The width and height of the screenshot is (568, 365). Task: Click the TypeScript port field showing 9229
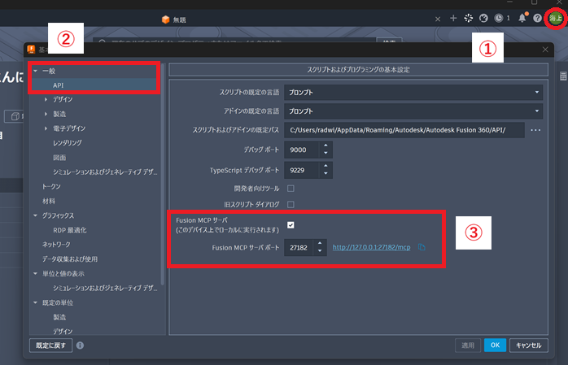tap(302, 170)
